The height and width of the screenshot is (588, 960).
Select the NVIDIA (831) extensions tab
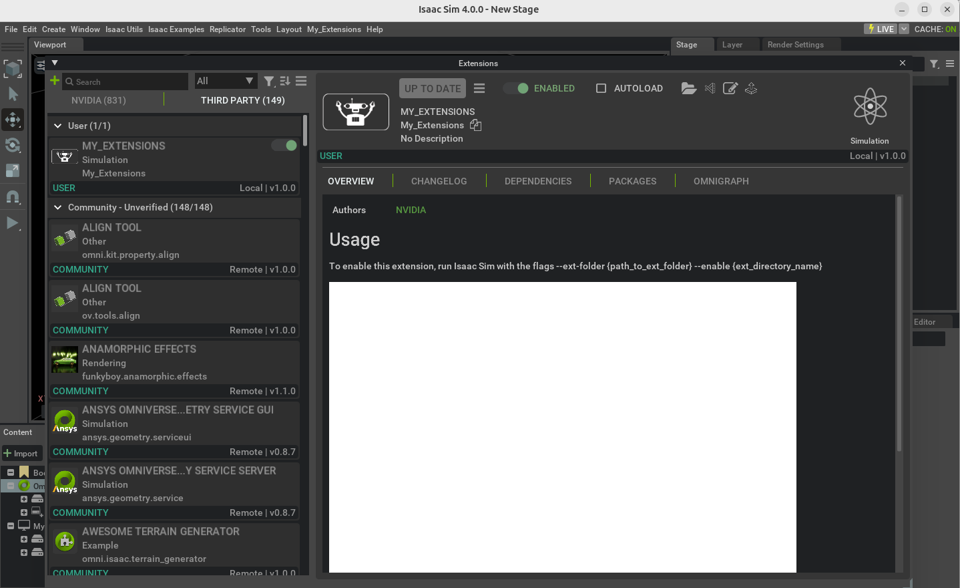click(99, 100)
